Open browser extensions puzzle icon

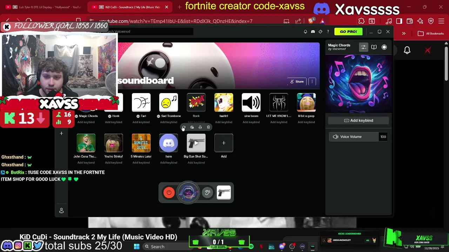click(x=361, y=21)
